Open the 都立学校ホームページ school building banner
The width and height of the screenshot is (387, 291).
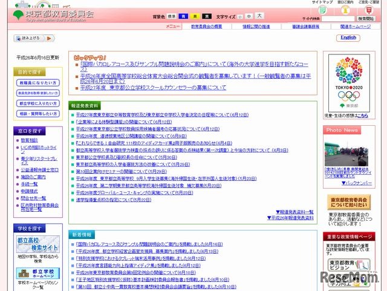38,273
